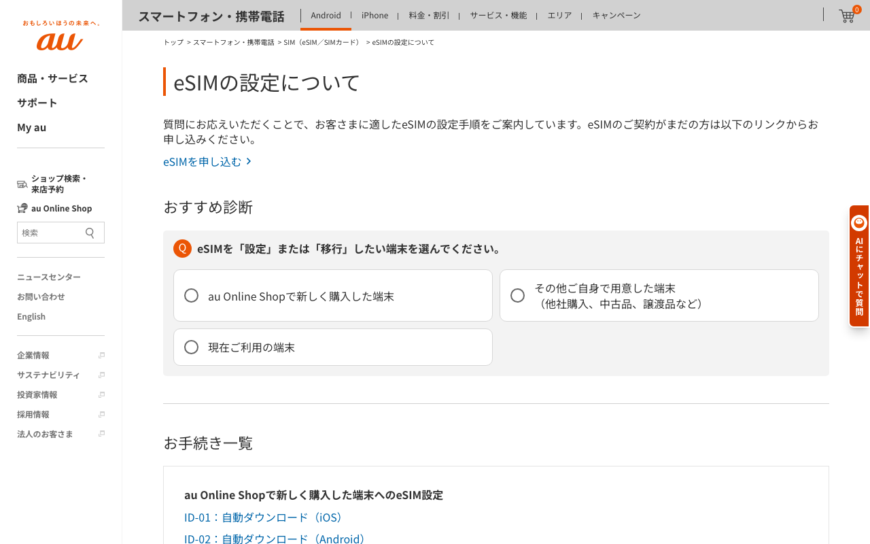Click external link icon beside 投資家情報

point(101,395)
